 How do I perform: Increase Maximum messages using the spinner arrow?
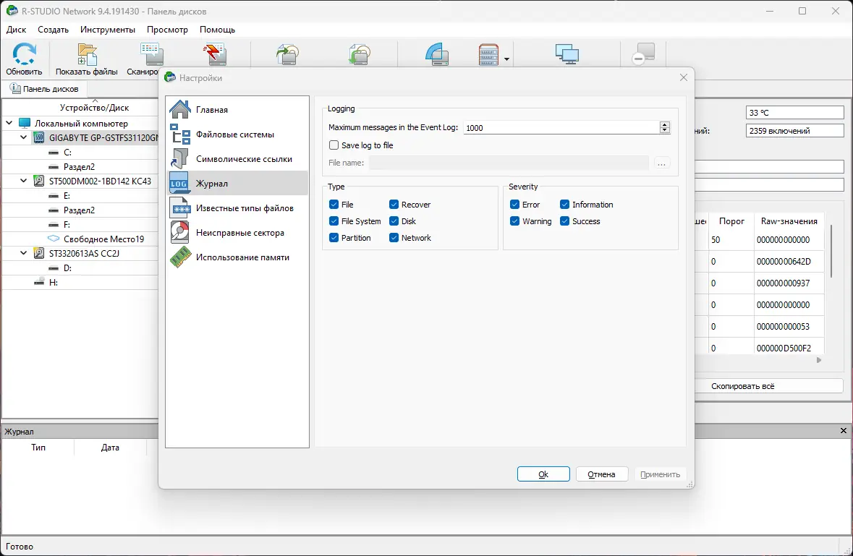tap(664, 124)
